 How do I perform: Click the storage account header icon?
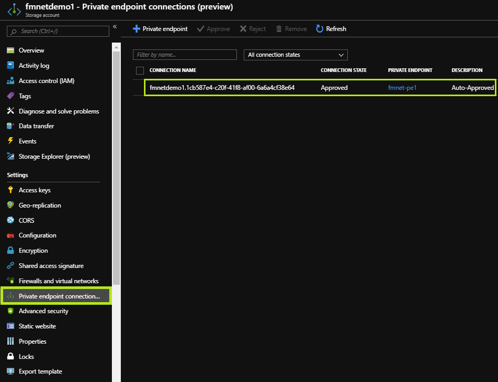coord(14,10)
